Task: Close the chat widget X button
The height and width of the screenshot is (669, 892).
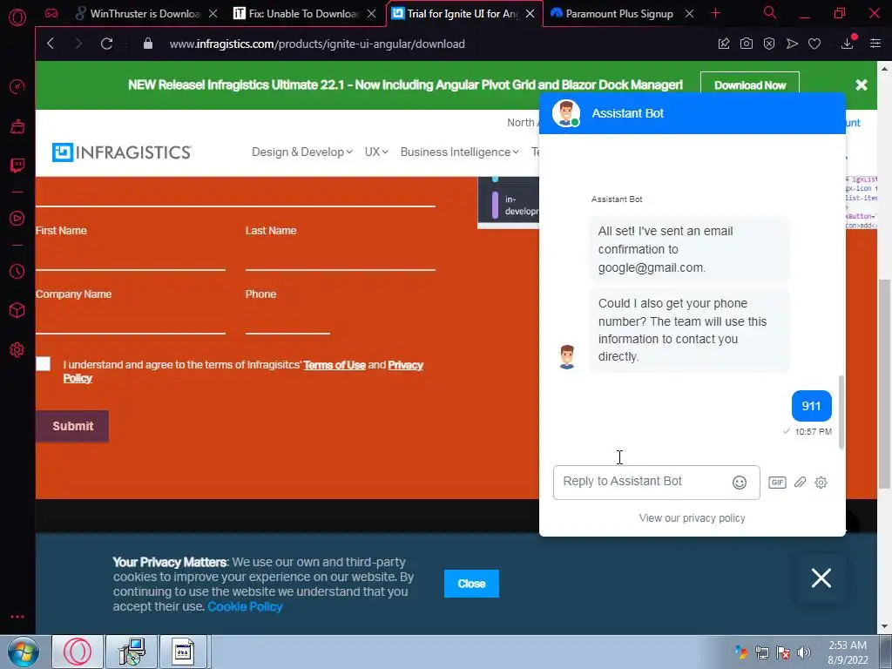Action: pyautogui.click(x=821, y=578)
